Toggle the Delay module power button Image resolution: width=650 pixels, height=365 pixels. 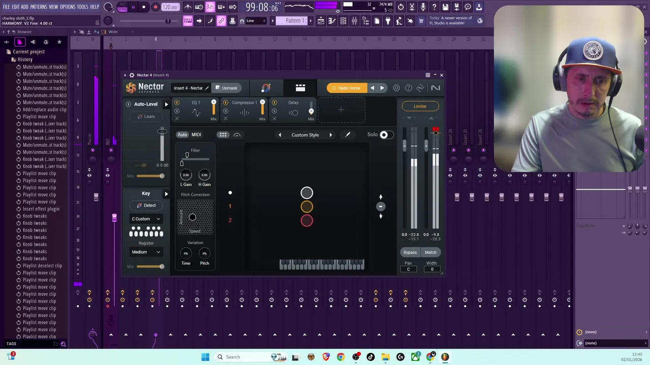click(x=274, y=103)
